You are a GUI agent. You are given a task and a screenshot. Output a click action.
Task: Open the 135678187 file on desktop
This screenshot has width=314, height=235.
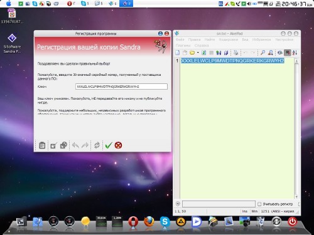[x=12, y=16]
